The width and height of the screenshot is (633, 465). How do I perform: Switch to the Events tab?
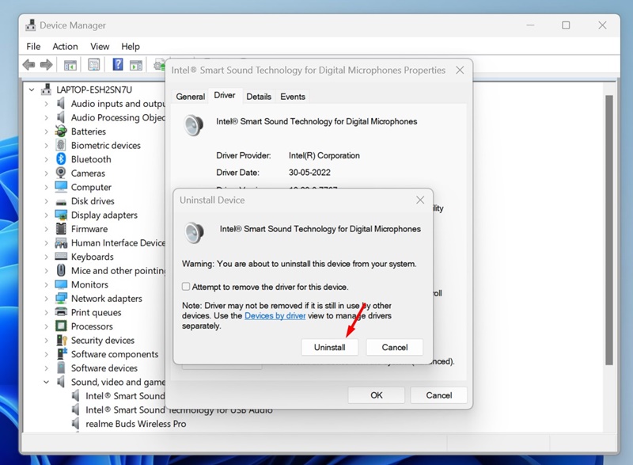pos(293,97)
